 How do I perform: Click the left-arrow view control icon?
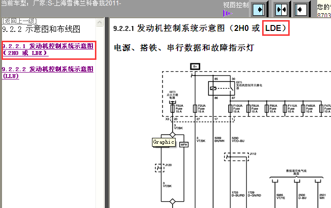301,10
